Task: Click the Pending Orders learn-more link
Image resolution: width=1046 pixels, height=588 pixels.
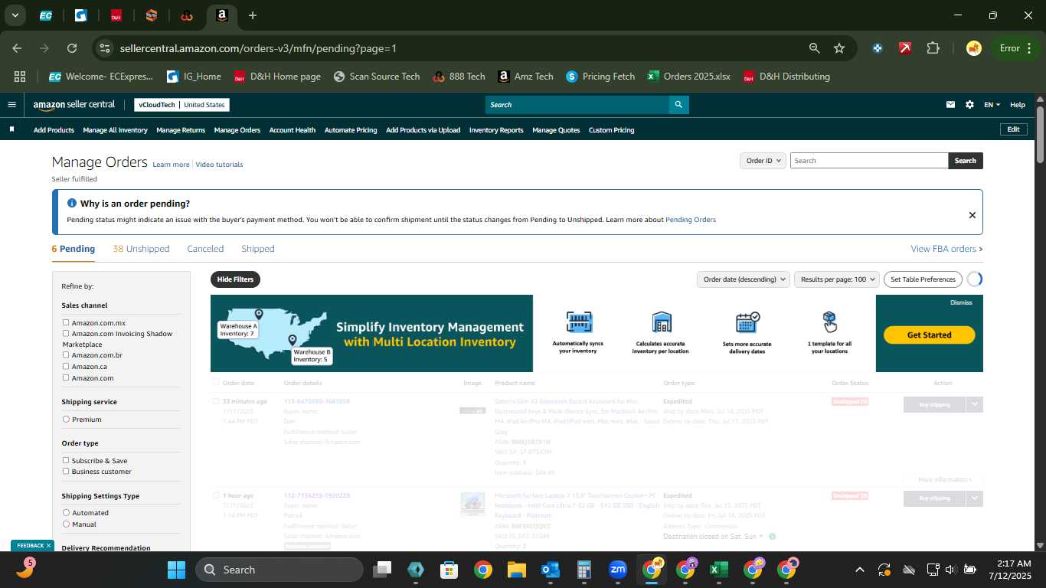Action: click(691, 220)
